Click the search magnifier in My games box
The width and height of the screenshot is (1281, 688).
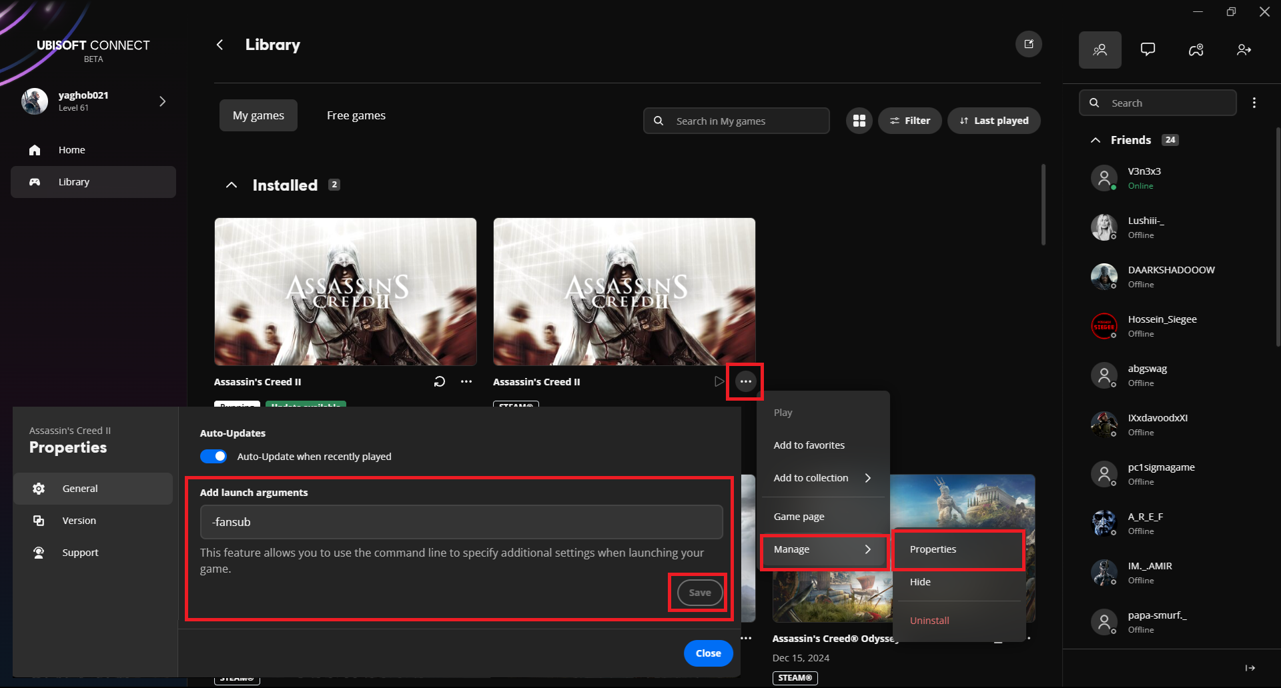click(x=659, y=121)
